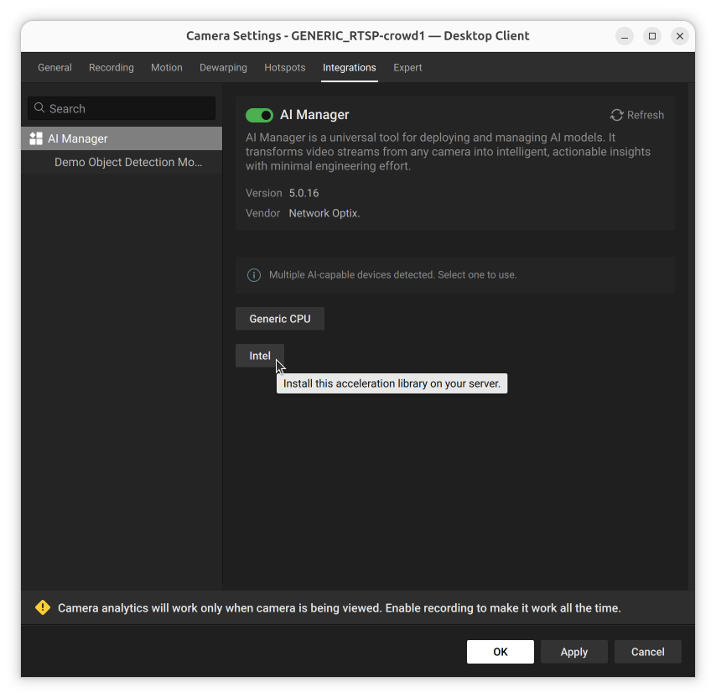The height and width of the screenshot is (698, 716).
Task: Click vendor value Network Optix.
Action: point(324,213)
